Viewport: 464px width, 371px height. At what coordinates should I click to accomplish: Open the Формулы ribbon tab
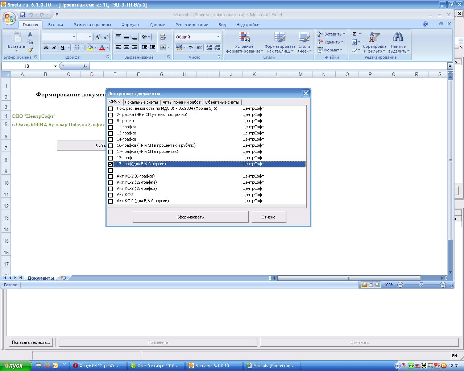tap(130, 25)
